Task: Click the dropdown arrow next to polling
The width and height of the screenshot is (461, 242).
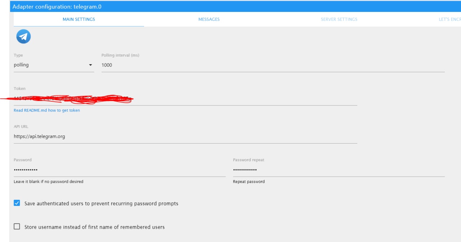Action: [90, 65]
